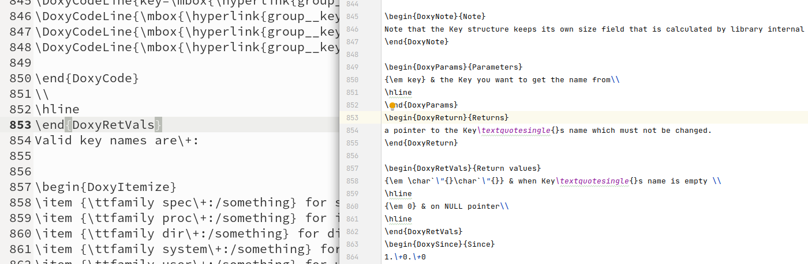Click \begin{DoxyReturn}{Returns} in right editor
Screen dimensions: 808x264
pyautogui.click(x=447, y=117)
